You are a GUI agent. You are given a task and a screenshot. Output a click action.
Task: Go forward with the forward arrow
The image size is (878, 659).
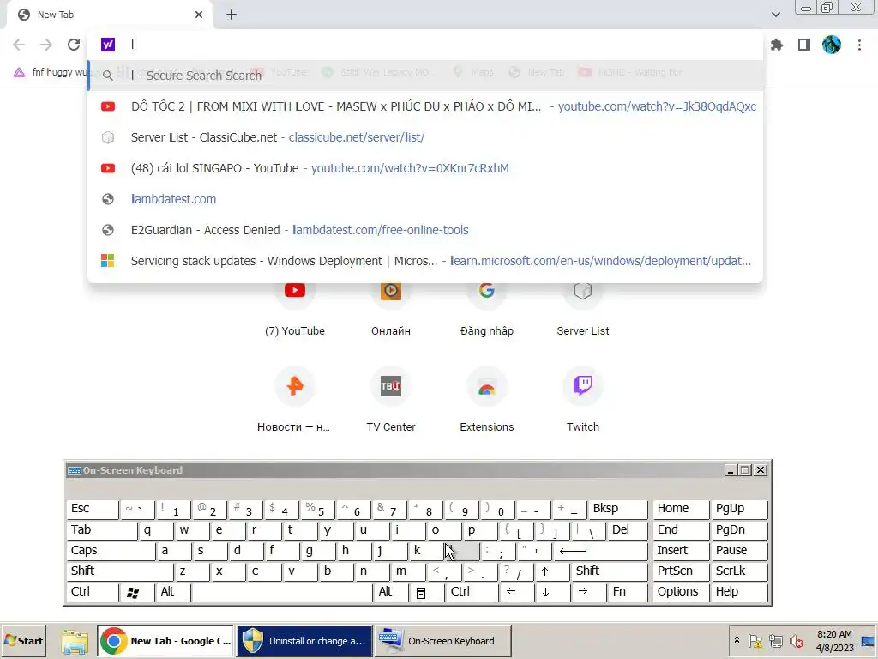(46, 45)
